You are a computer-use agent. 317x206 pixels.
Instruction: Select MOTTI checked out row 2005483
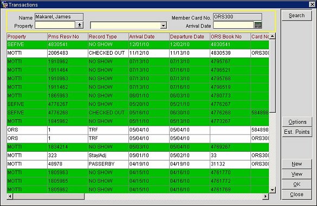coord(138,53)
